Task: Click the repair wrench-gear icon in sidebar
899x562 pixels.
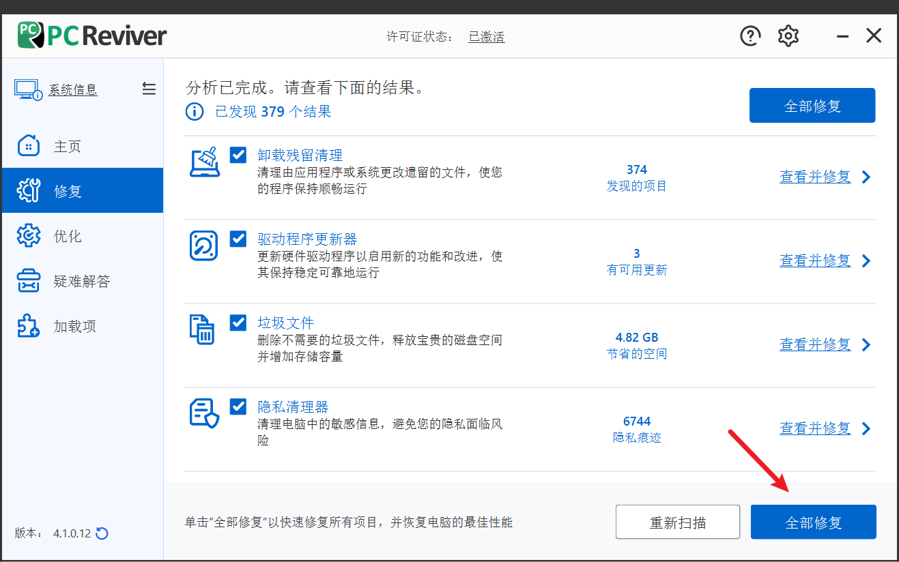Action: 29,191
